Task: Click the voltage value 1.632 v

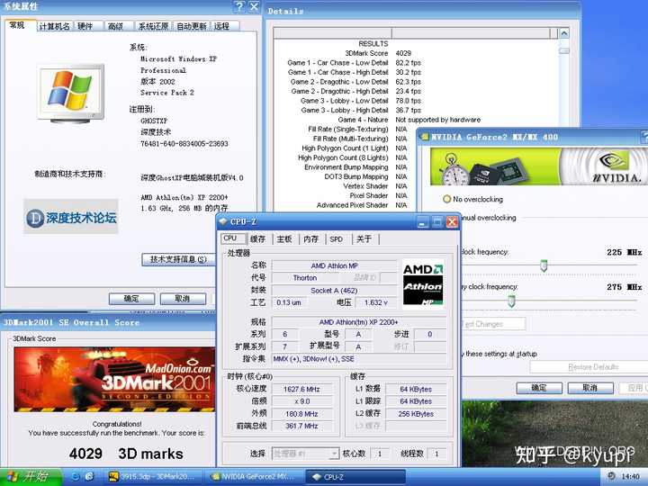Action: 375,302
